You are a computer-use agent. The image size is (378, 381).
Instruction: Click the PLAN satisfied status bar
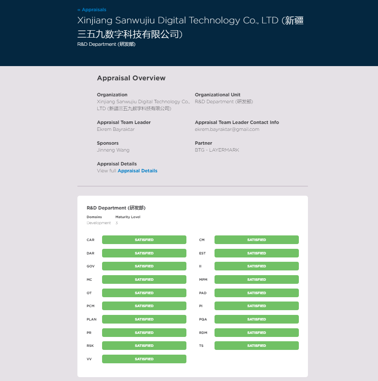pyautogui.click(x=144, y=319)
